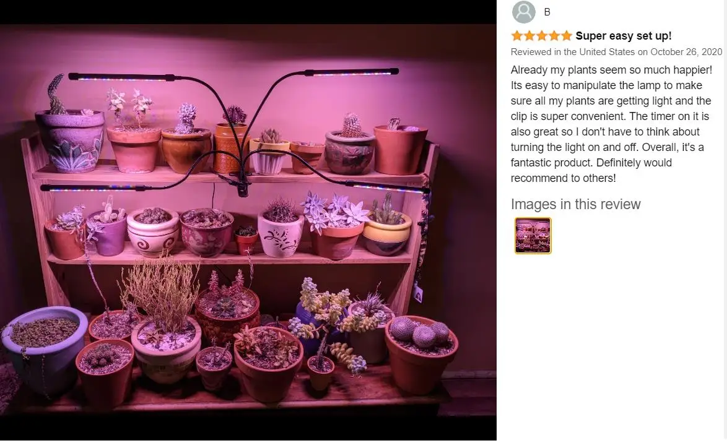This screenshot has width=727, height=443.
Task: Click the blue pot at photo bottom-left
Action: tap(44, 349)
